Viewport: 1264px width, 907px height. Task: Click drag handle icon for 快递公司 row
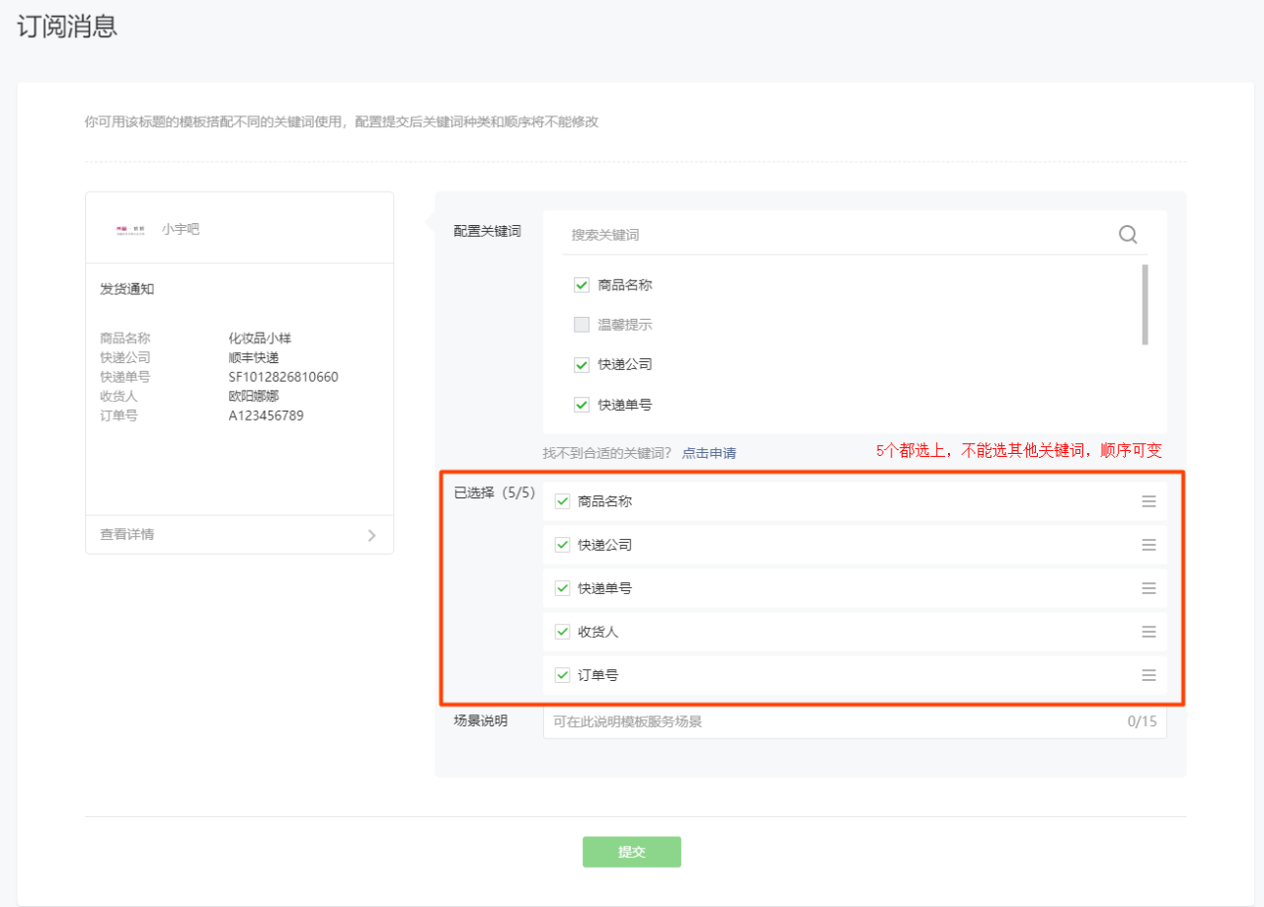pyautogui.click(x=1148, y=545)
